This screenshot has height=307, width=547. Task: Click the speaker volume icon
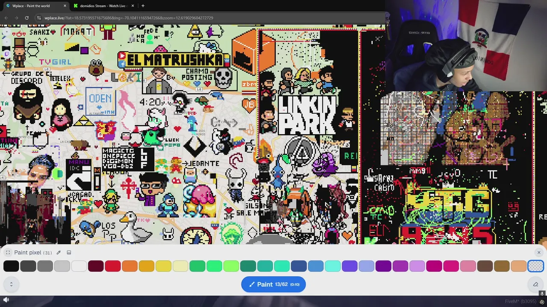pyautogui.click(x=6, y=300)
